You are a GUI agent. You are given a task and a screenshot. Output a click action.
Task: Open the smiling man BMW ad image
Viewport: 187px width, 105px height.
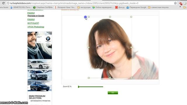[x=40, y=45]
